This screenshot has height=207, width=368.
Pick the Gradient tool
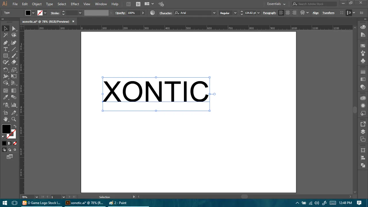(x=14, y=91)
